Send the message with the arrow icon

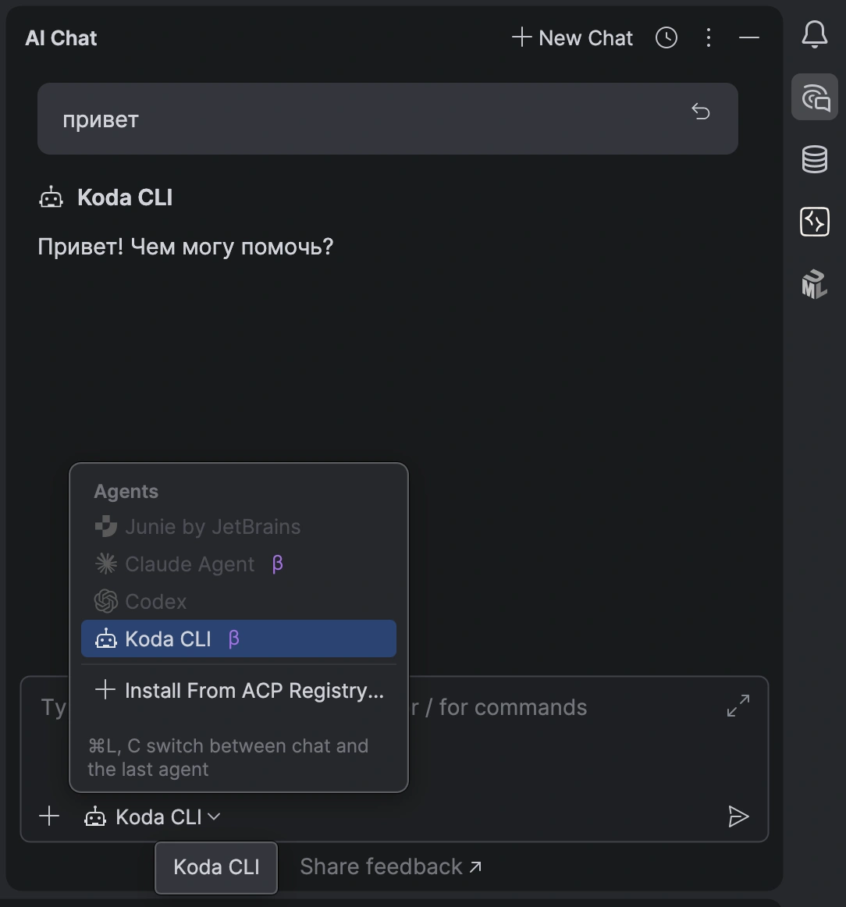point(738,816)
